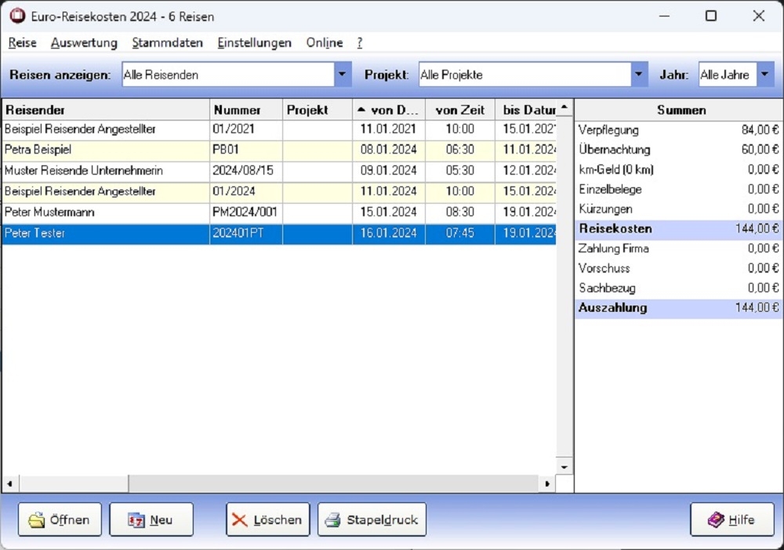Click the start date 08.01.2024
This screenshot has width=784, height=550.
389,150
